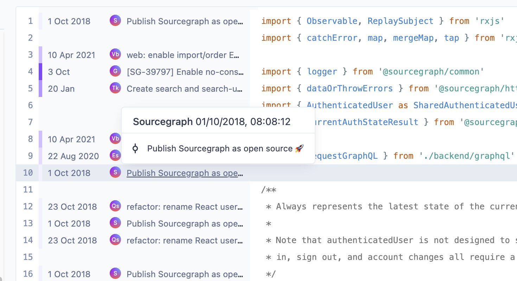Select line number 5

[30, 89]
